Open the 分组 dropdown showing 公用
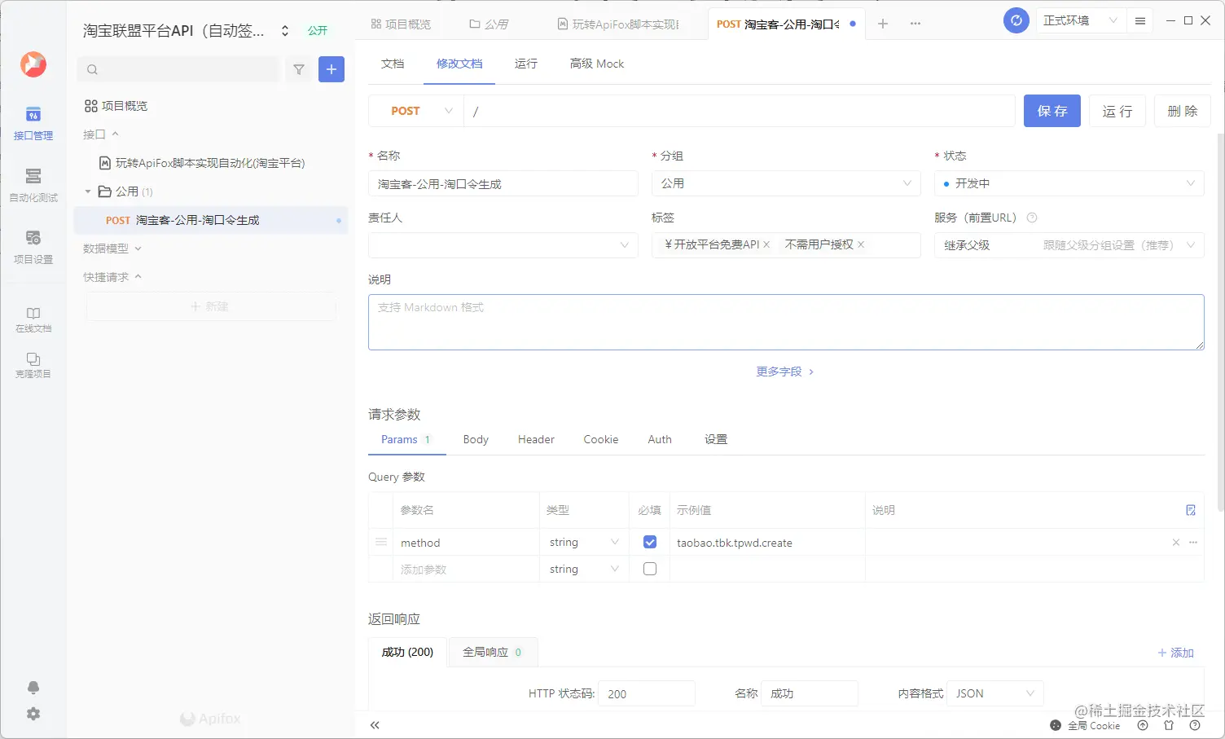Screen dimensions: 1225x739 pos(784,183)
